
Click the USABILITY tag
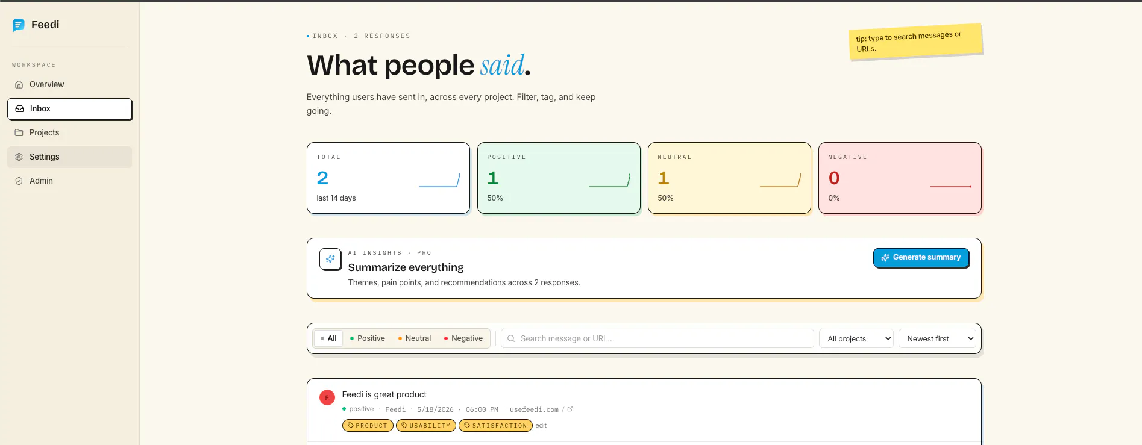pos(426,426)
